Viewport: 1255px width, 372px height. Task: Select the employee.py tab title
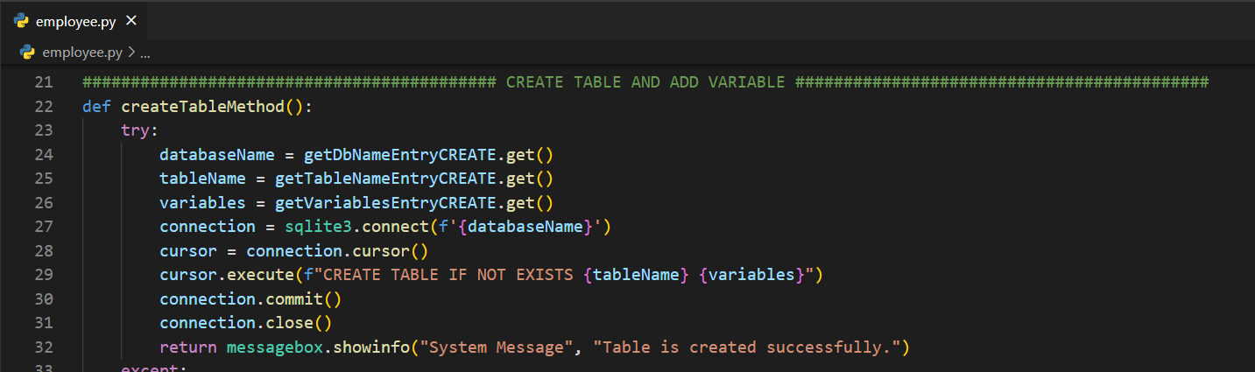click(x=76, y=21)
